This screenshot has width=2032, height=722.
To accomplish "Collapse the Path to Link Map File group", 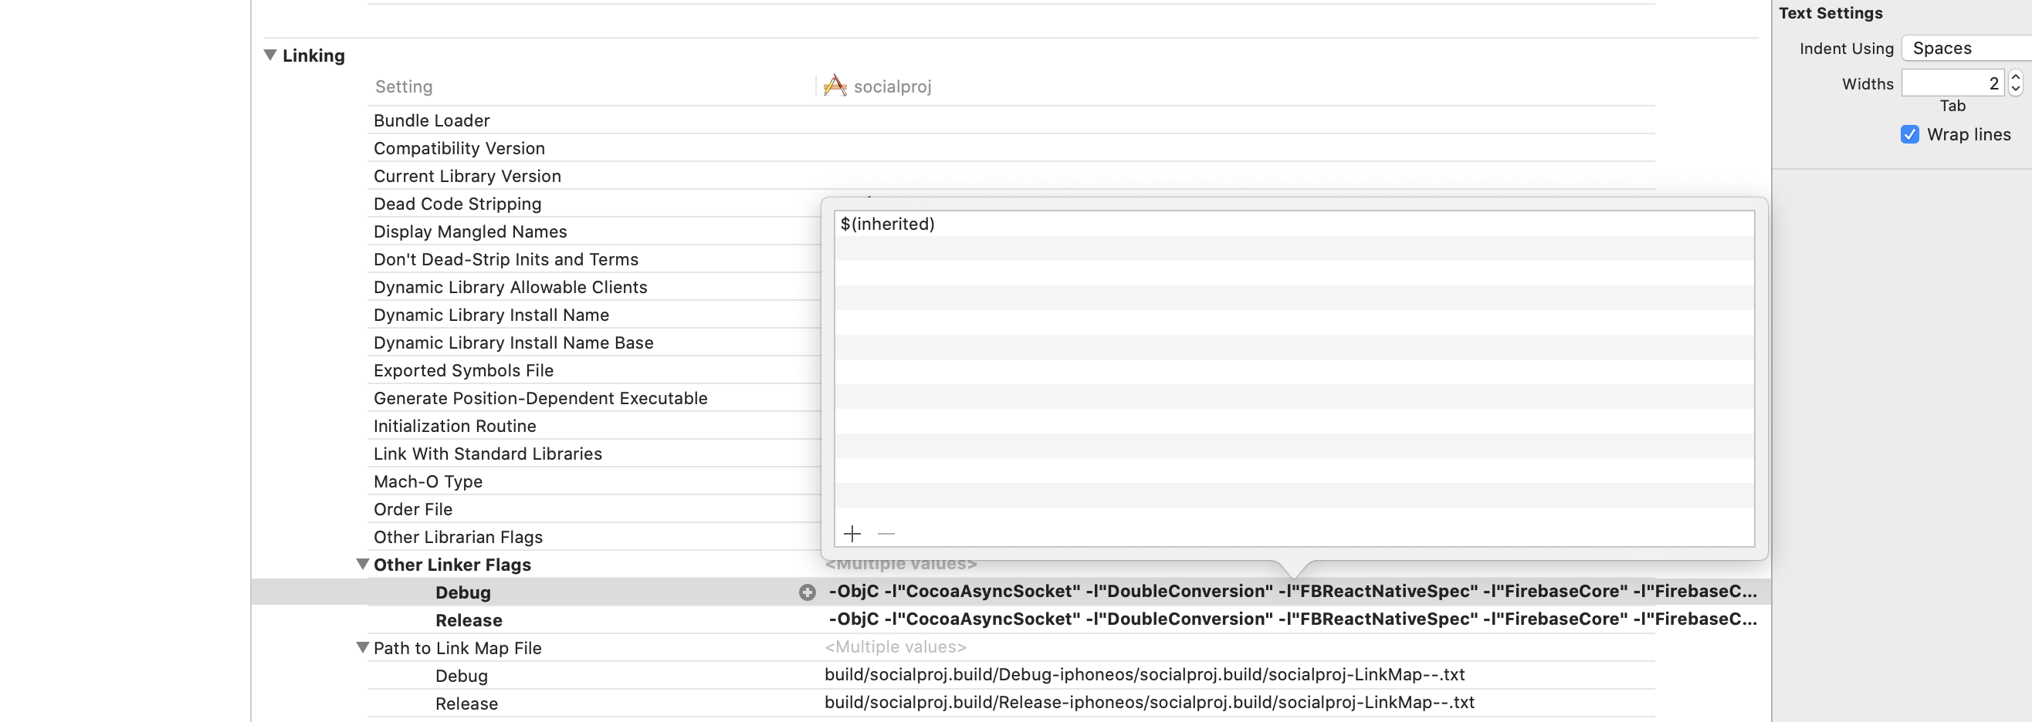I will point(361,647).
